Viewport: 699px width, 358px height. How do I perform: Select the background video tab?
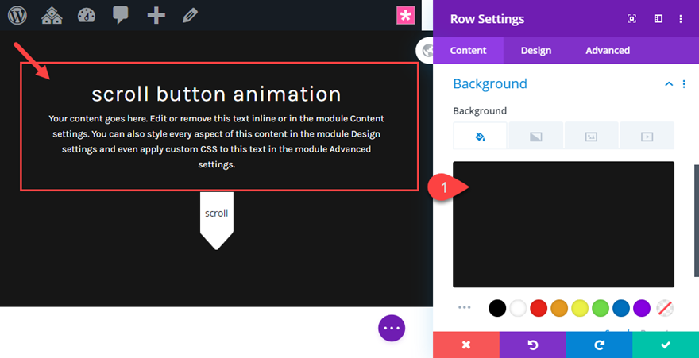point(647,136)
